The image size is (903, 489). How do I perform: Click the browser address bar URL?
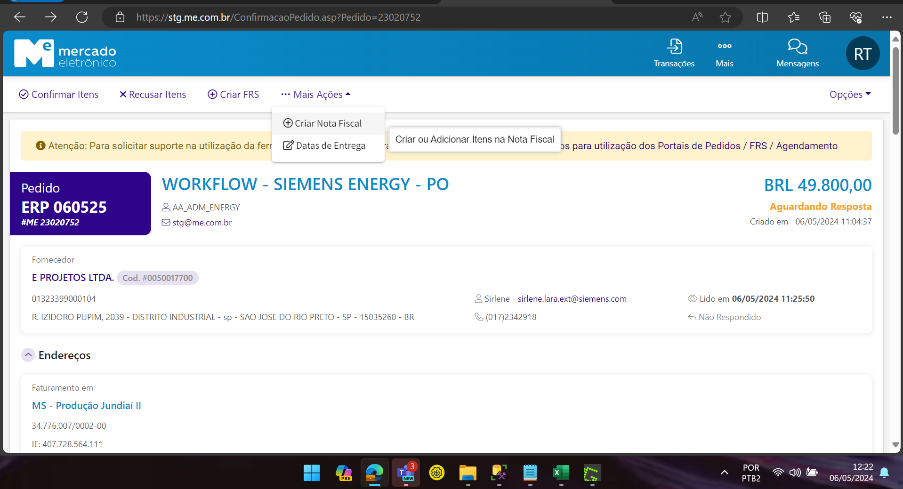coord(278,17)
